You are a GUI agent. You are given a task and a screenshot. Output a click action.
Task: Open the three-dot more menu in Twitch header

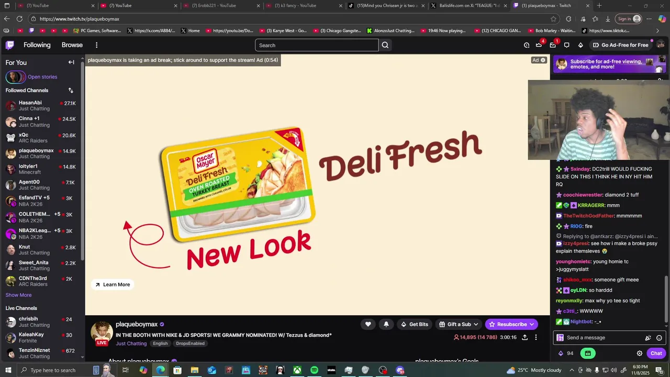pos(96,45)
